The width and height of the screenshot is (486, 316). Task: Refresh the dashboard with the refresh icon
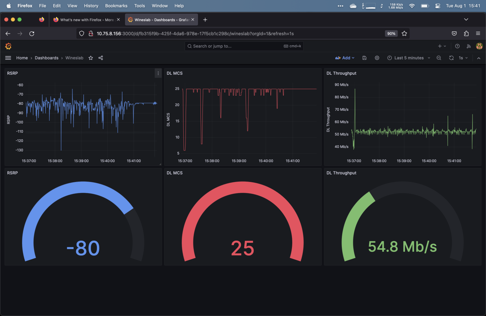(x=452, y=58)
